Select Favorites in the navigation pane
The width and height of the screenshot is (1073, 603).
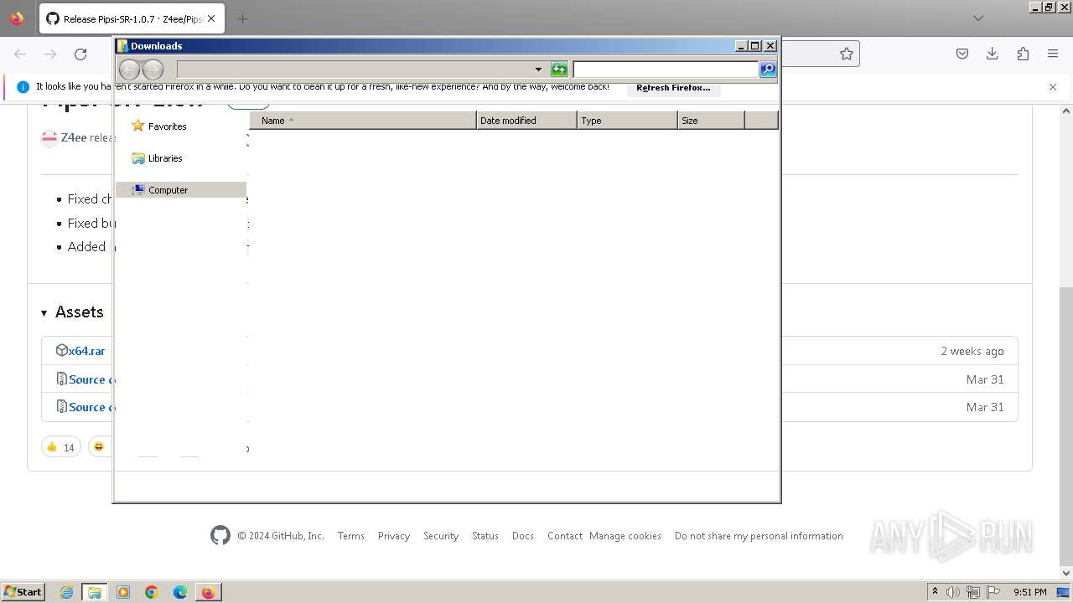point(167,126)
